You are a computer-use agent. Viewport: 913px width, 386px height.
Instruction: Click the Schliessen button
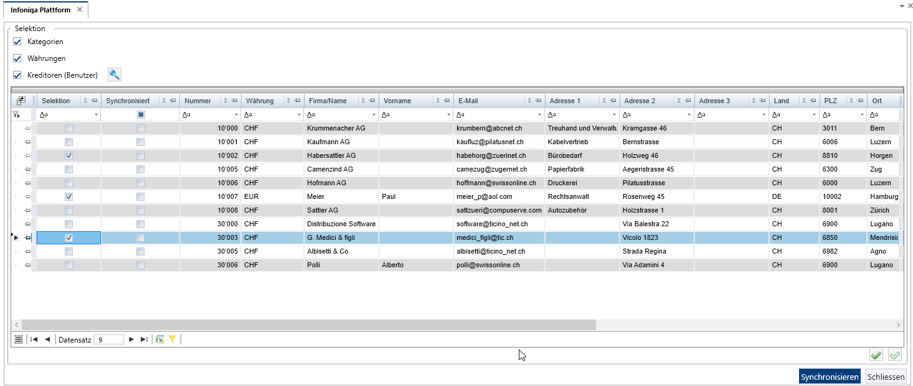click(886, 377)
